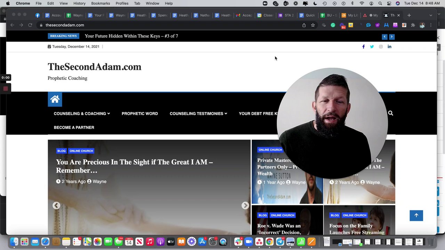
Task: Switch to the Quick document tab
Action: [308, 15]
